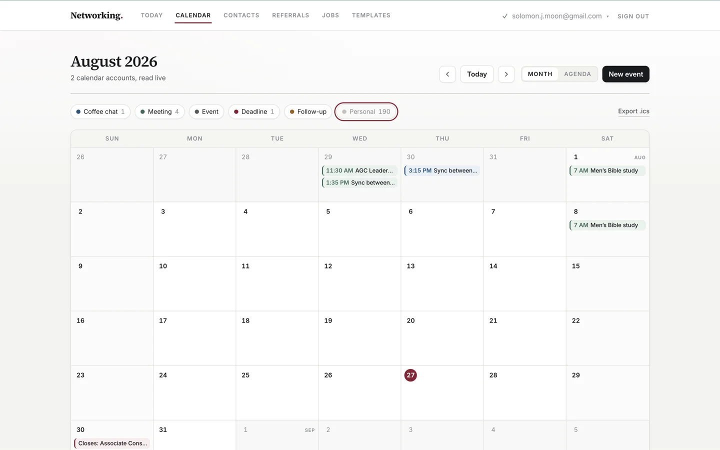Click the Networking logo
The width and height of the screenshot is (720, 450).
(x=96, y=15)
